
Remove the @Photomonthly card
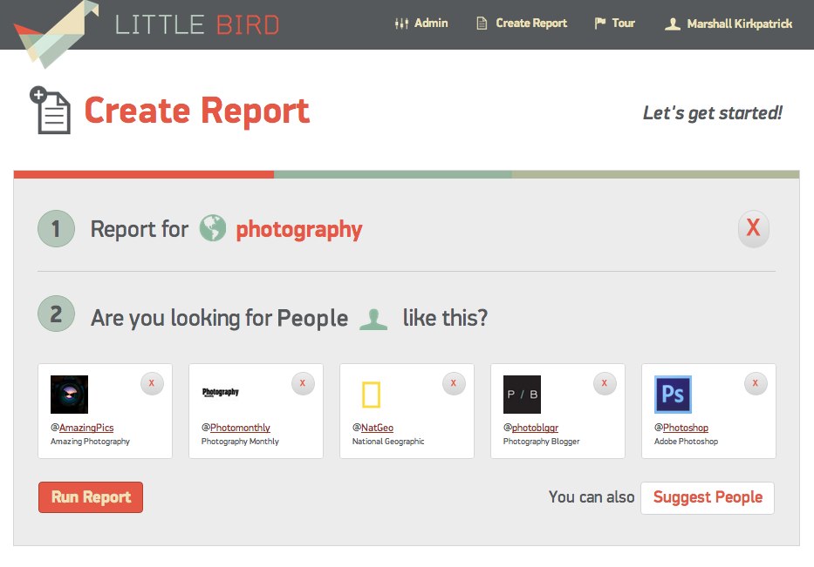[x=303, y=383]
